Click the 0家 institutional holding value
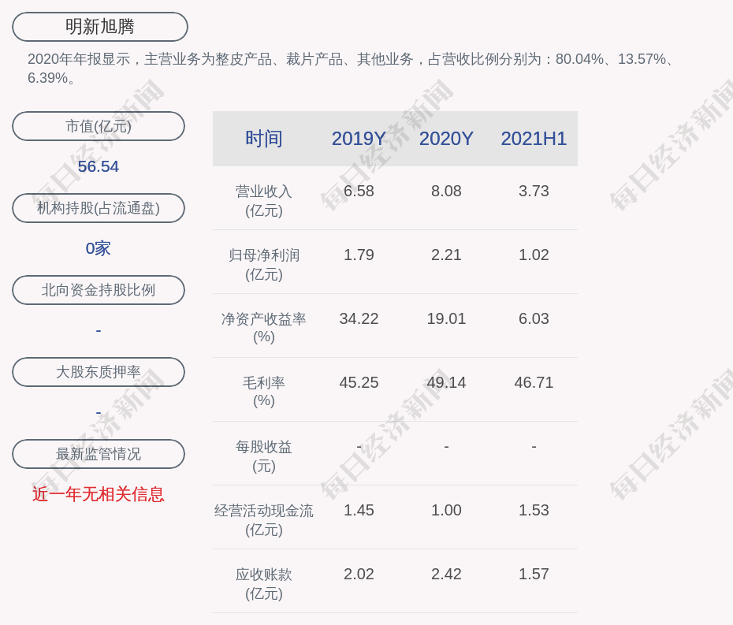 (x=99, y=248)
